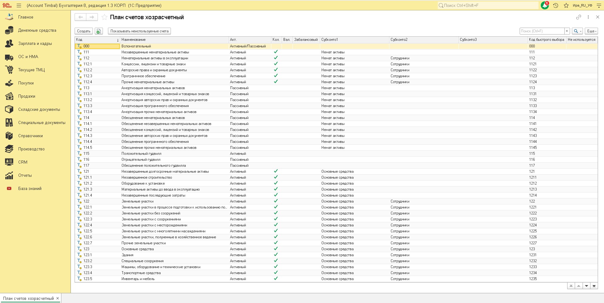Viewport: 604px width, 303px height.
Task: Jump to end of list arrow
Action: pyautogui.click(x=594, y=286)
